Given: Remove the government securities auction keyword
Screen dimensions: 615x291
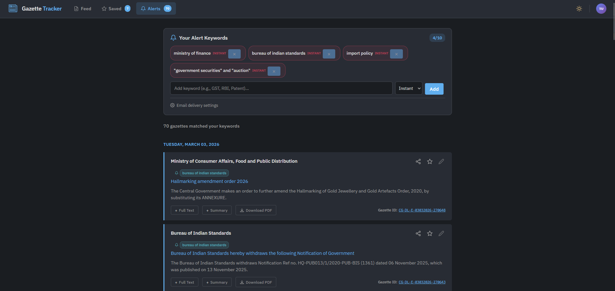Looking at the screenshot, I should coord(274,71).
